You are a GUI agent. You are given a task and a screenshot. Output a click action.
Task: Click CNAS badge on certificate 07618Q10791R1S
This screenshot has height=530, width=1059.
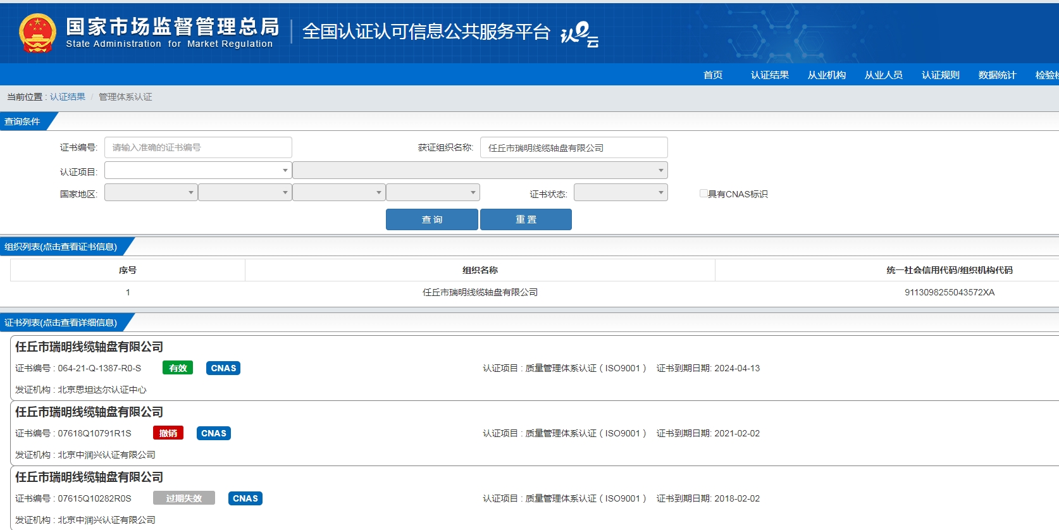[x=214, y=433]
